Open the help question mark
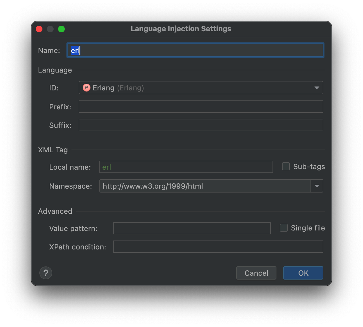Screen dimensions: 363x327 pyautogui.click(x=46, y=273)
